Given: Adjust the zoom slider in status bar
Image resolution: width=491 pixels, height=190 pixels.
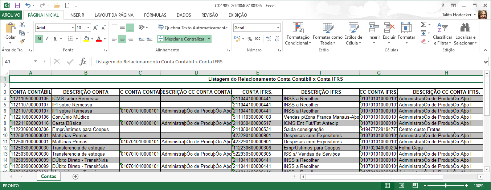Looking at the screenshot, I should [x=446, y=186].
